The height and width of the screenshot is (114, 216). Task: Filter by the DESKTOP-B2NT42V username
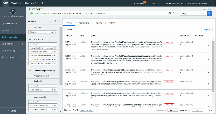[x=43, y=106]
